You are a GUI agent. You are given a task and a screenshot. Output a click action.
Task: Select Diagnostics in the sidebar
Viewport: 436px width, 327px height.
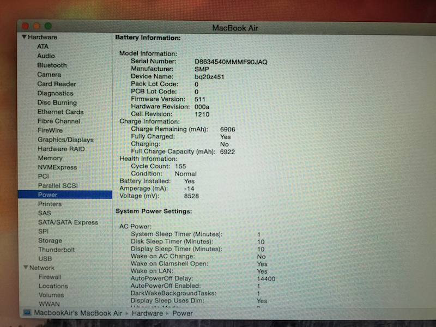tap(55, 93)
